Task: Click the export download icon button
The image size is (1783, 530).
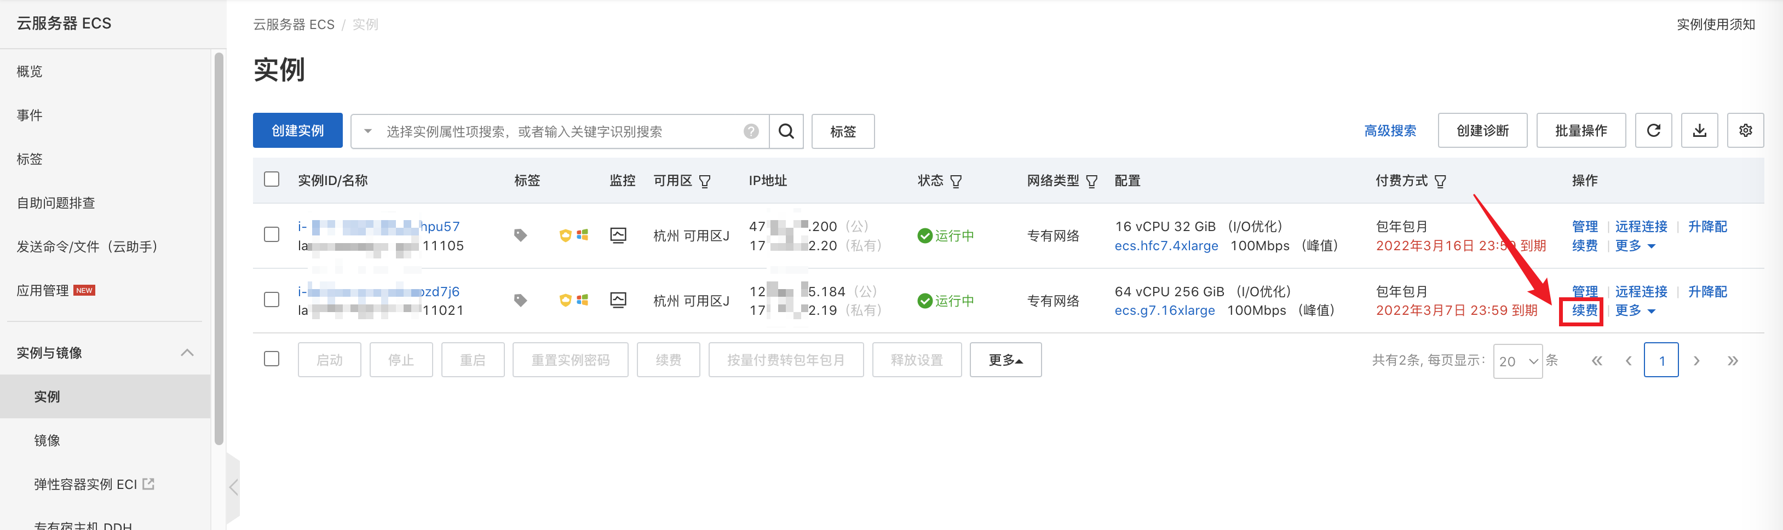Action: [x=1699, y=131]
